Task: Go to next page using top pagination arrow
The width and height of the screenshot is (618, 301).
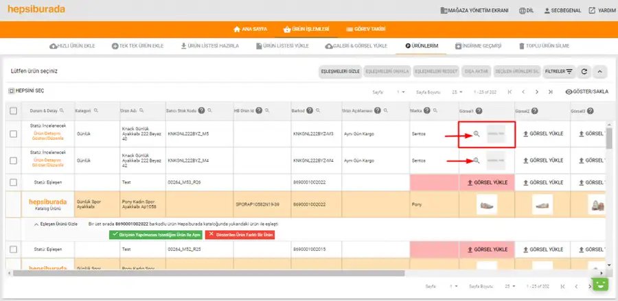Action: 537,92
